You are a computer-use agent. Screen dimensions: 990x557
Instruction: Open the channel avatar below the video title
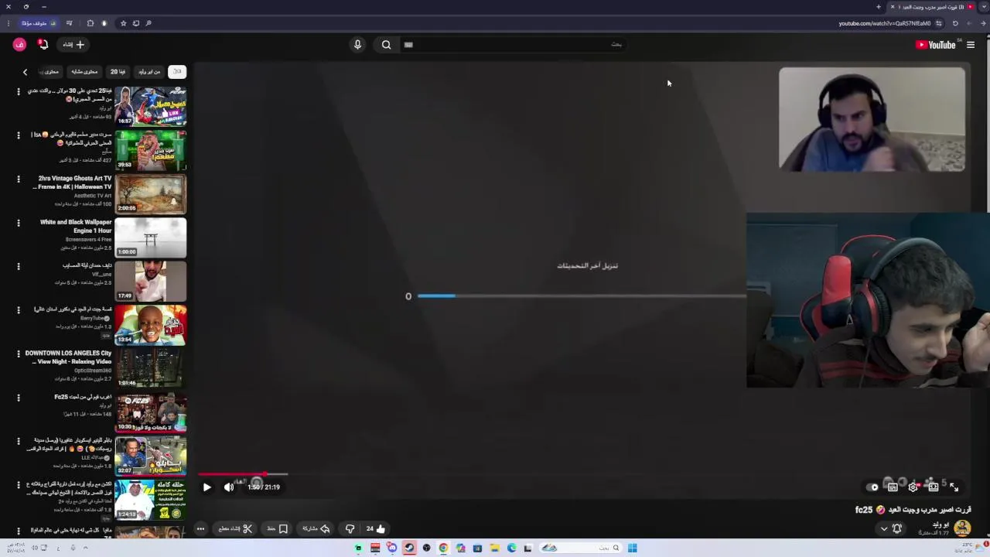tap(962, 528)
